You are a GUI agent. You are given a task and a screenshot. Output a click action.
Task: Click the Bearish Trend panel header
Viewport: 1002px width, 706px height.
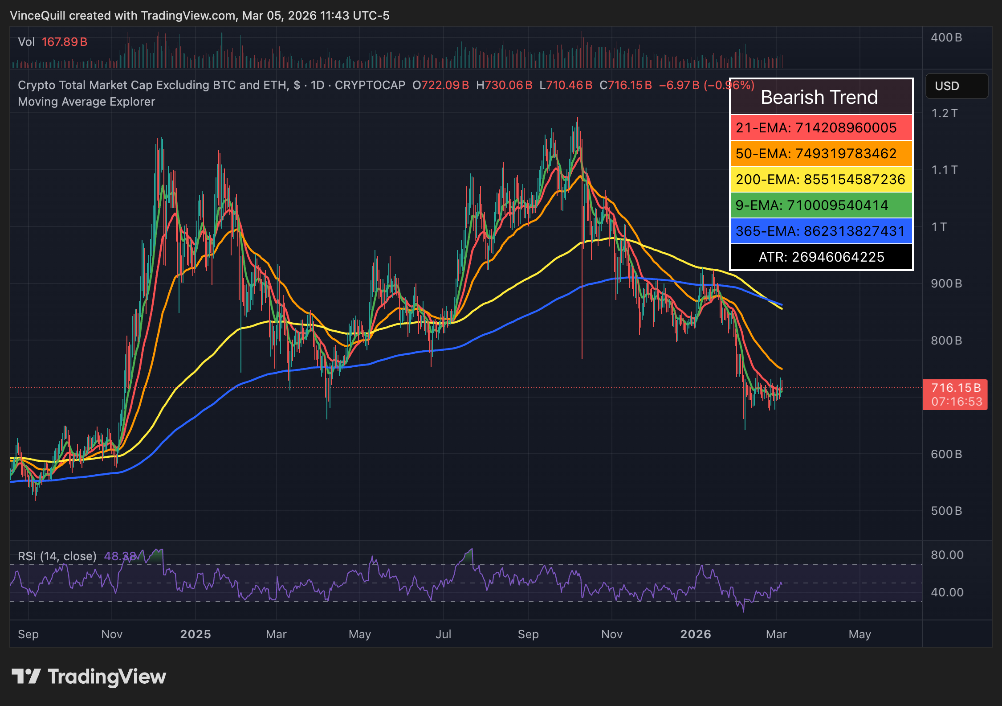tap(820, 97)
